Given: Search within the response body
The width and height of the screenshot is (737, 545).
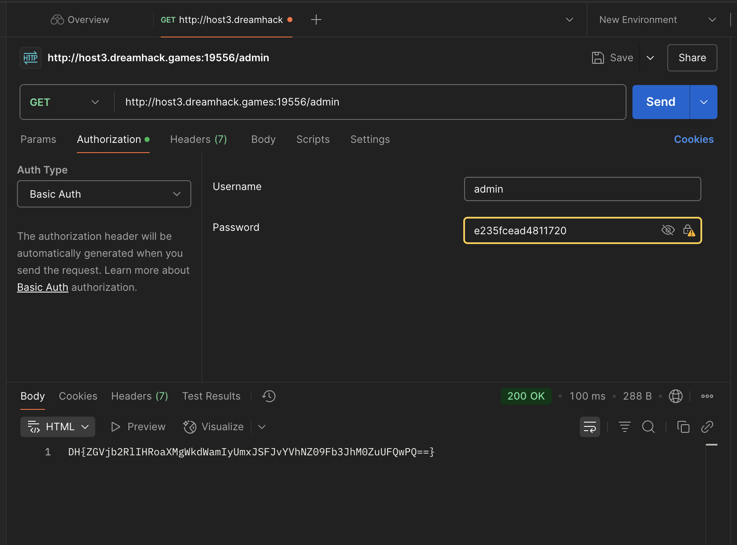Looking at the screenshot, I should click(648, 427).
